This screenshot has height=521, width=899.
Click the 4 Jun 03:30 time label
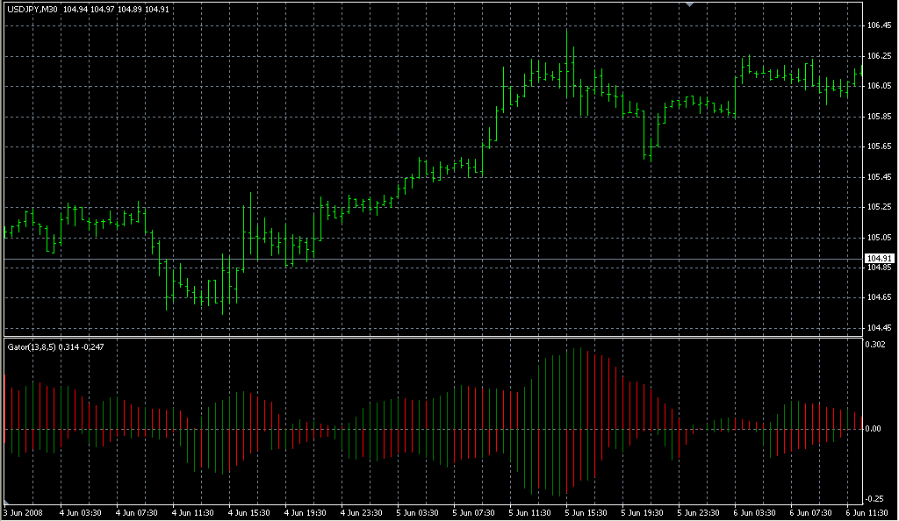80,513
